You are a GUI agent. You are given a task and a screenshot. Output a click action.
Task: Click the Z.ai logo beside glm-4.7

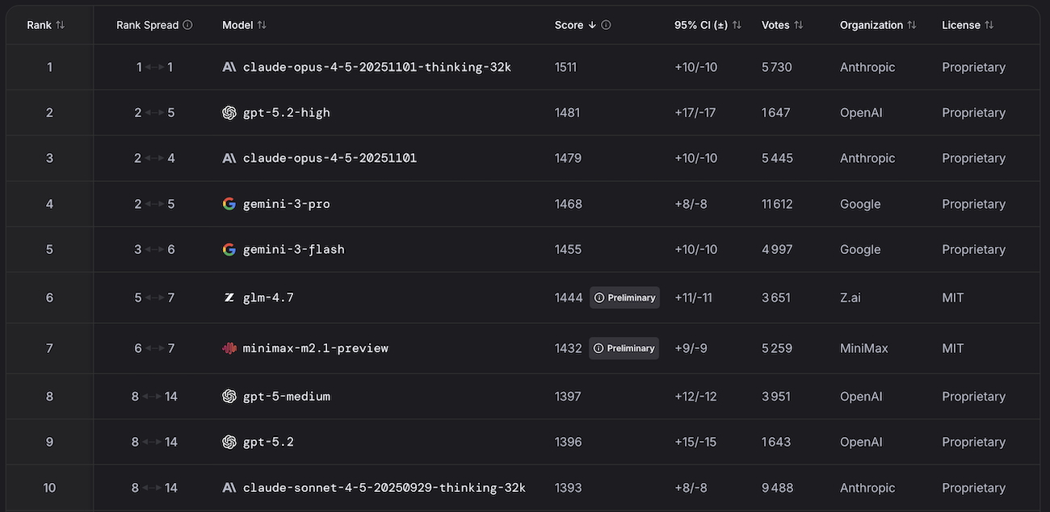point(229,298)
